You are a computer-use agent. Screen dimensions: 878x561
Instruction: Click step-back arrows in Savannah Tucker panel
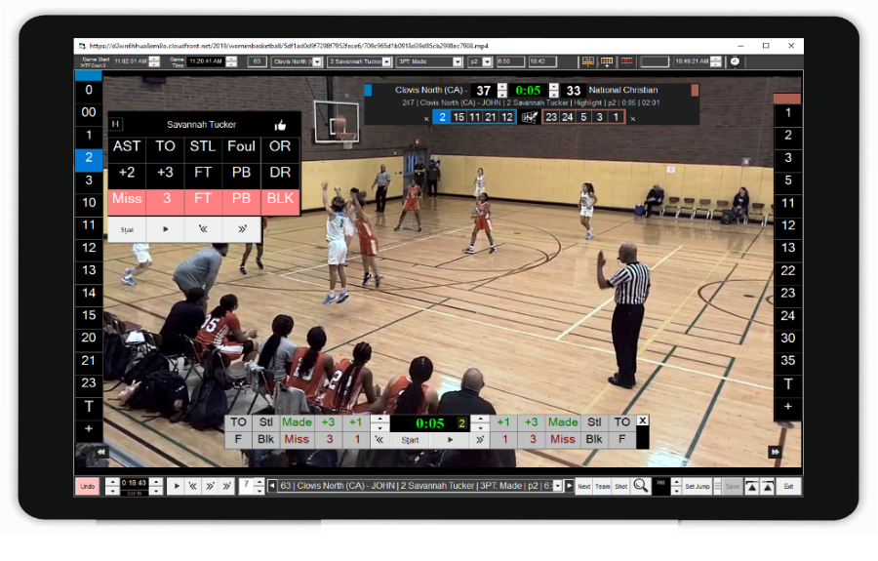(203, 229)
